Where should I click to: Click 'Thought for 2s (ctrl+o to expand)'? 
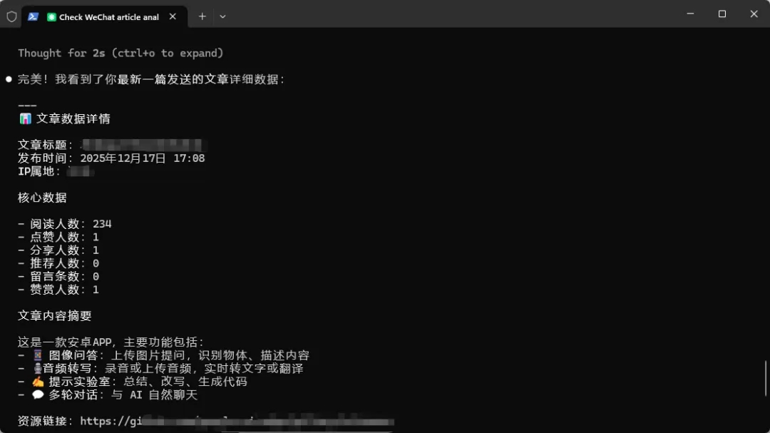[120, 53]
